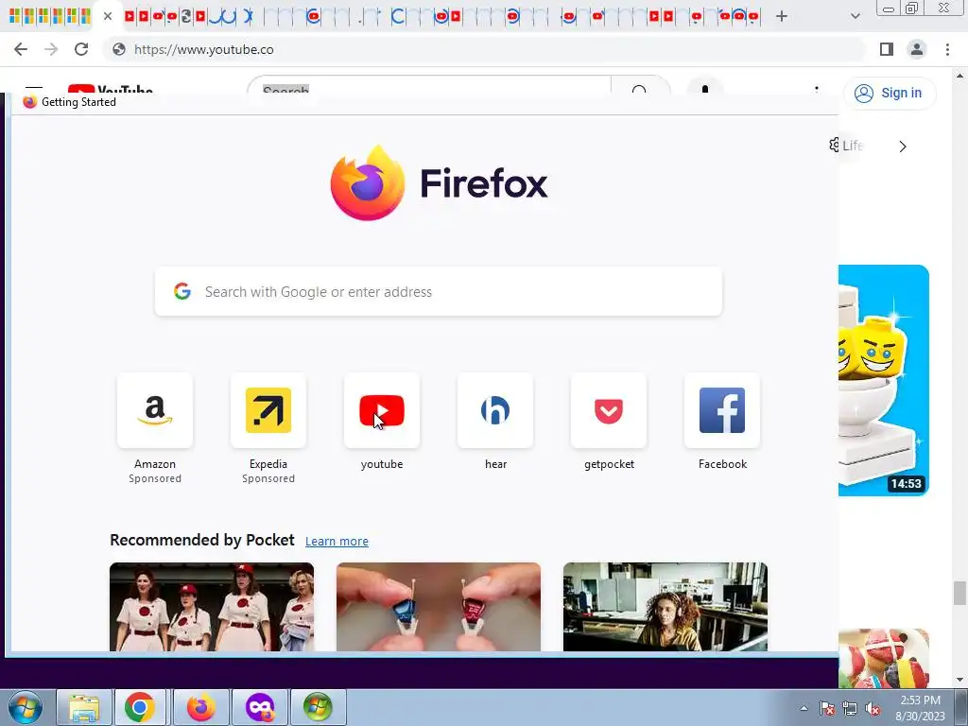Follow the Learn more link beside Recommended by Pocket

pos(337,542)
